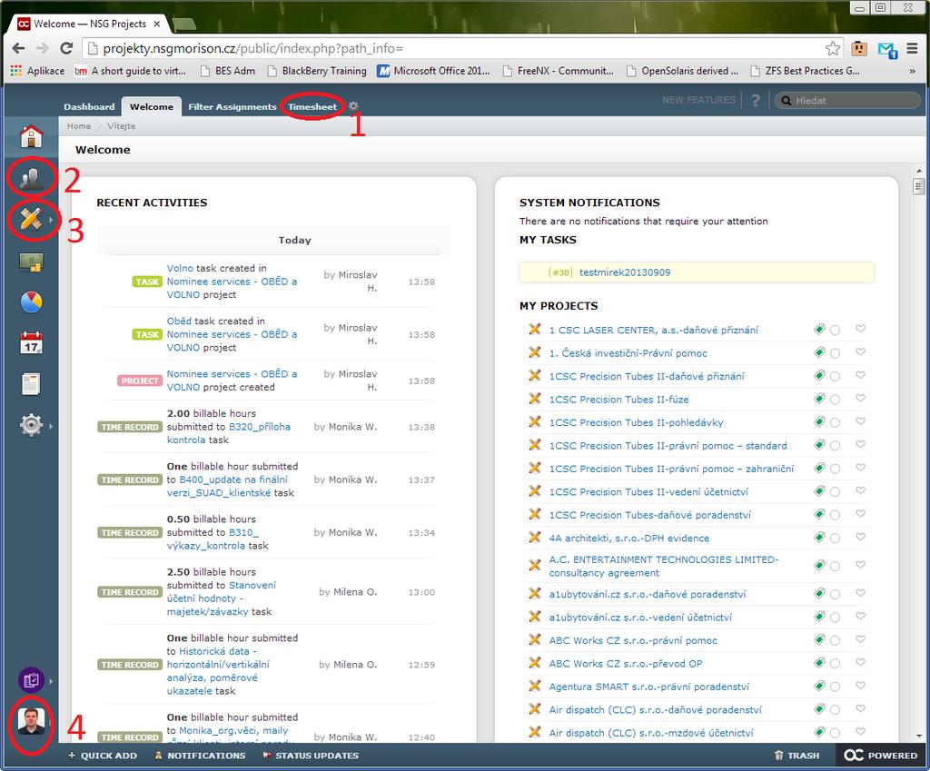Click green label icon for 1CSC Precision Tubes II-fúze
Viewport: 930px width, 771px height.
click(x=819, y=399)
